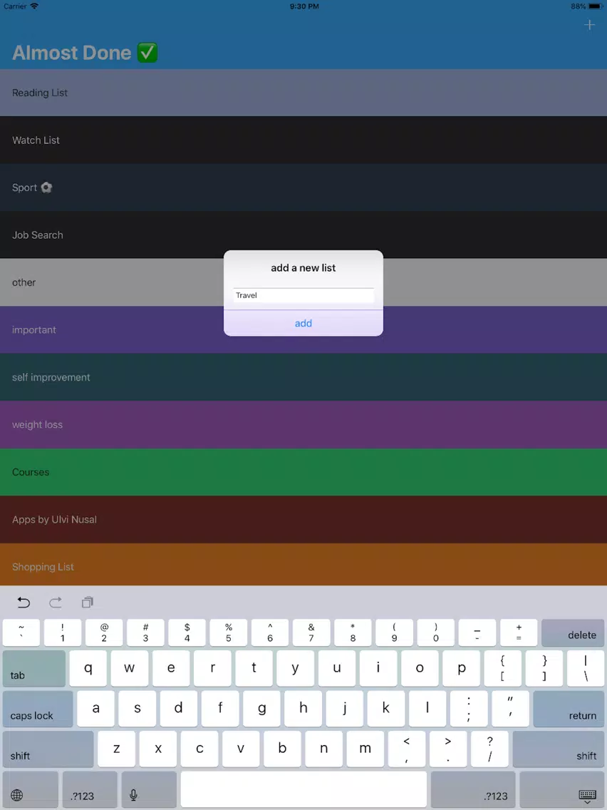Tap the r key
The image size is (607, 810).
[x=212, y=668]
